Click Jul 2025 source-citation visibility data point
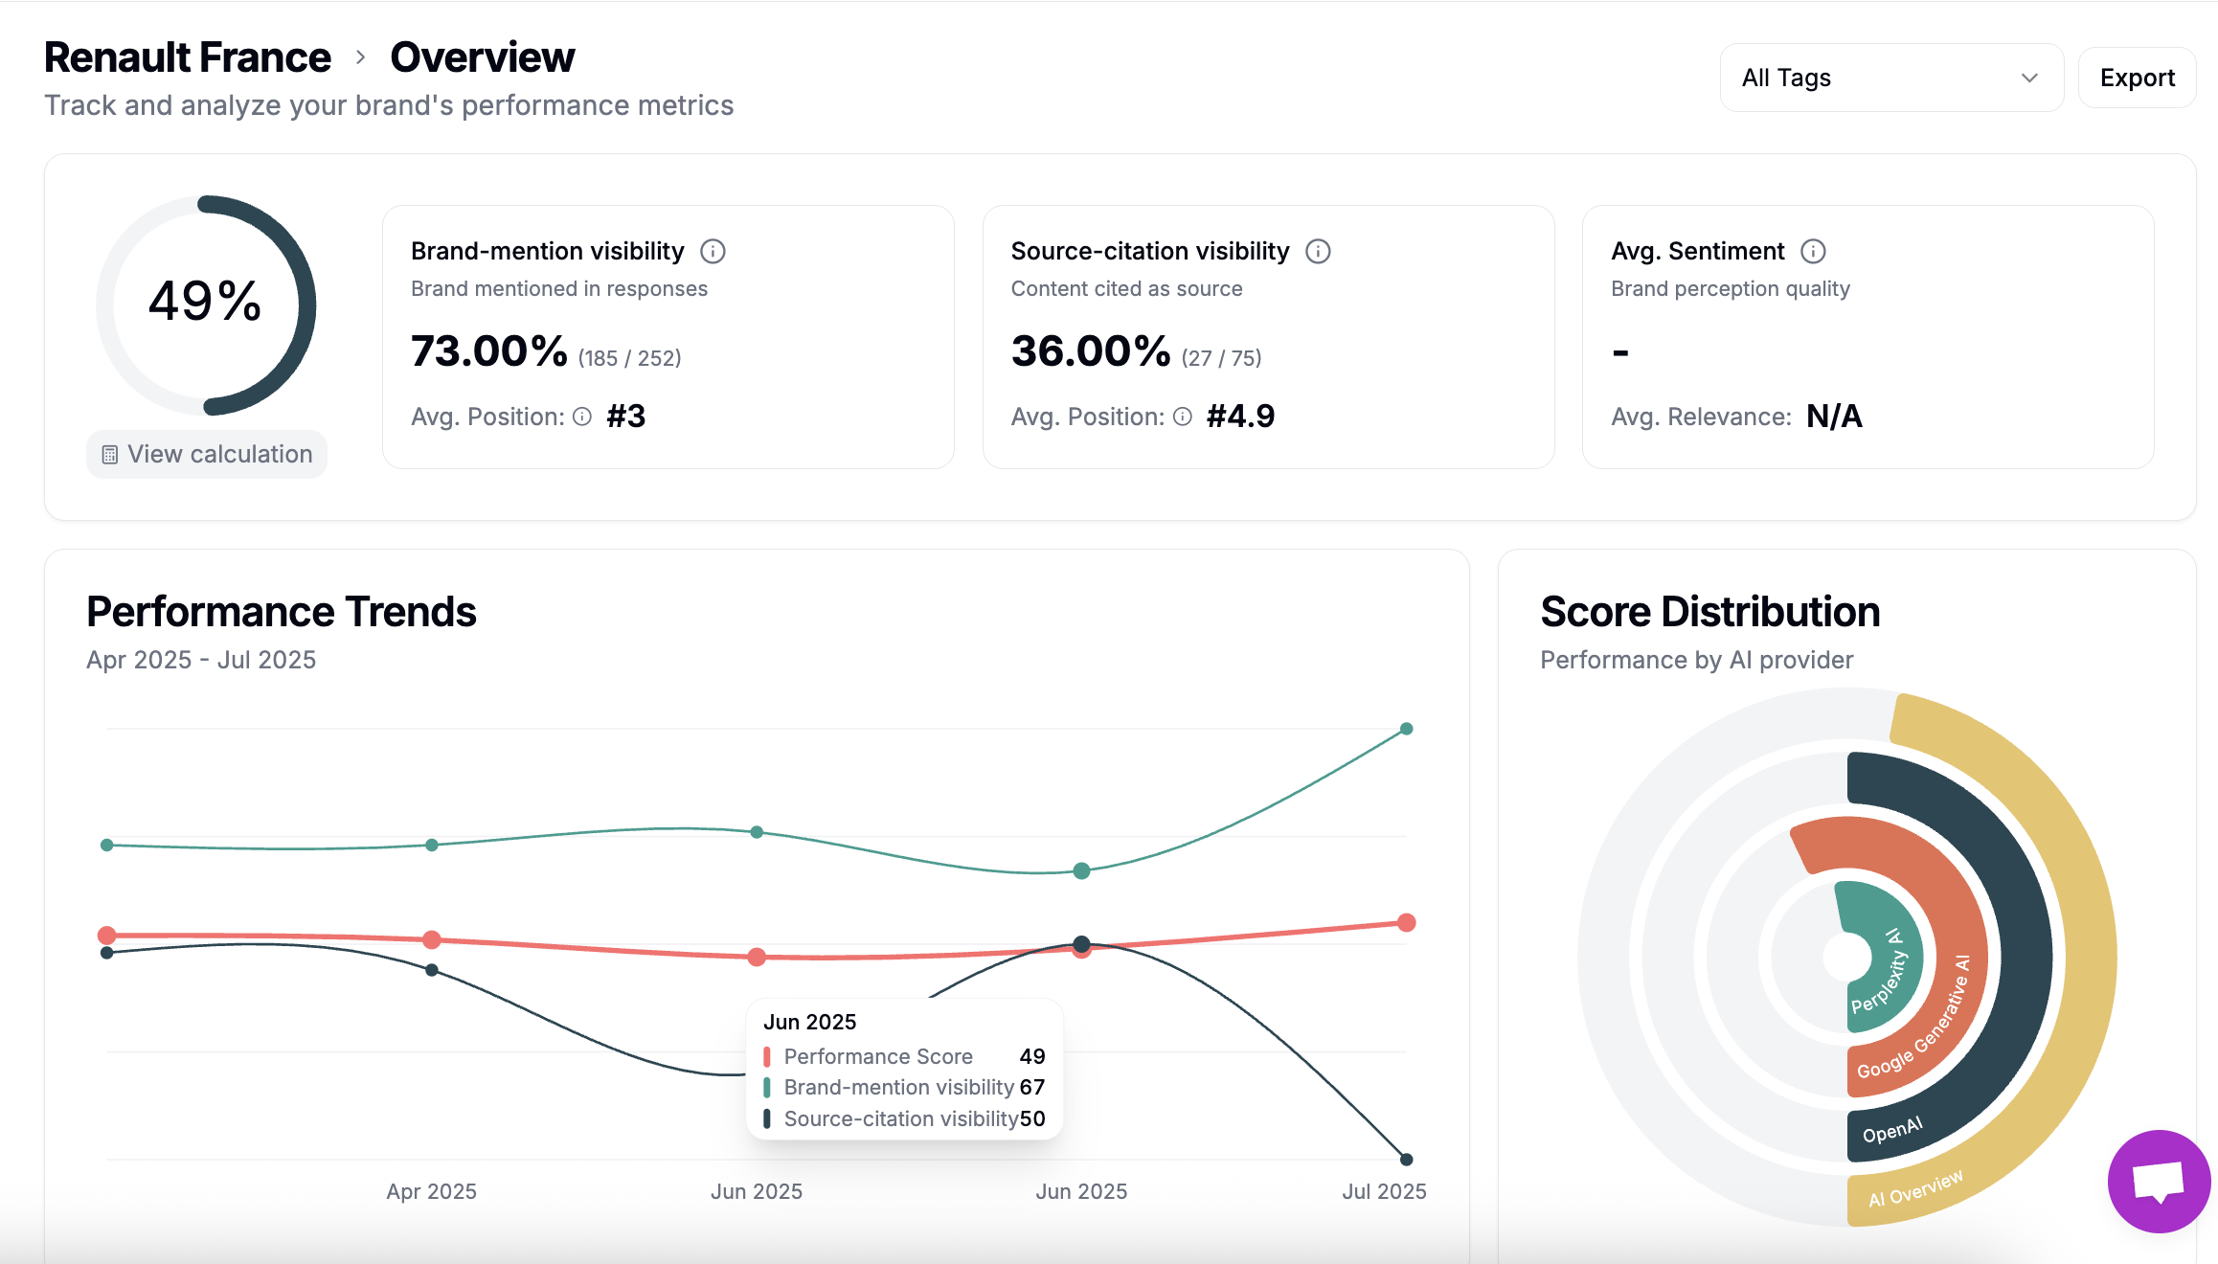 tap(1406, 1160)
